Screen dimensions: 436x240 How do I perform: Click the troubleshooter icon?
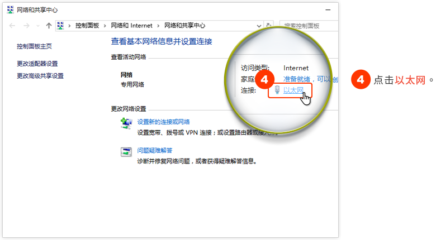click(126, 152)
